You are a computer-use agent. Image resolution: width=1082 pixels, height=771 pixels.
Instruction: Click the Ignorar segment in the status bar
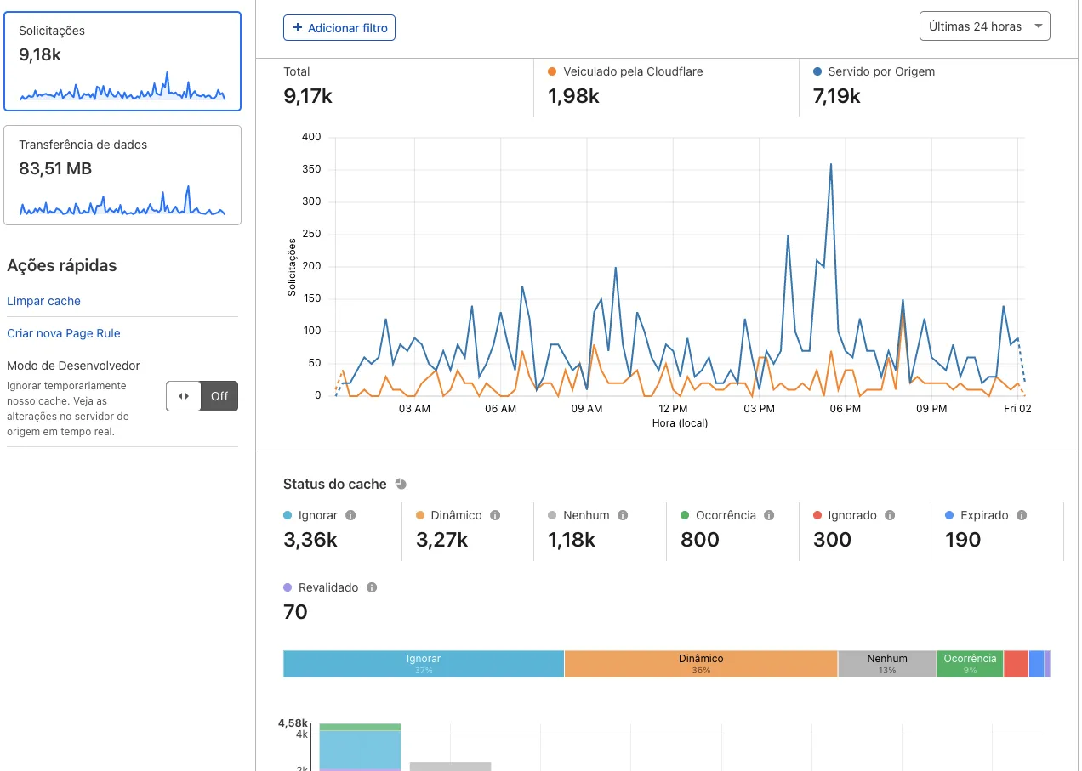pos(424,664)
